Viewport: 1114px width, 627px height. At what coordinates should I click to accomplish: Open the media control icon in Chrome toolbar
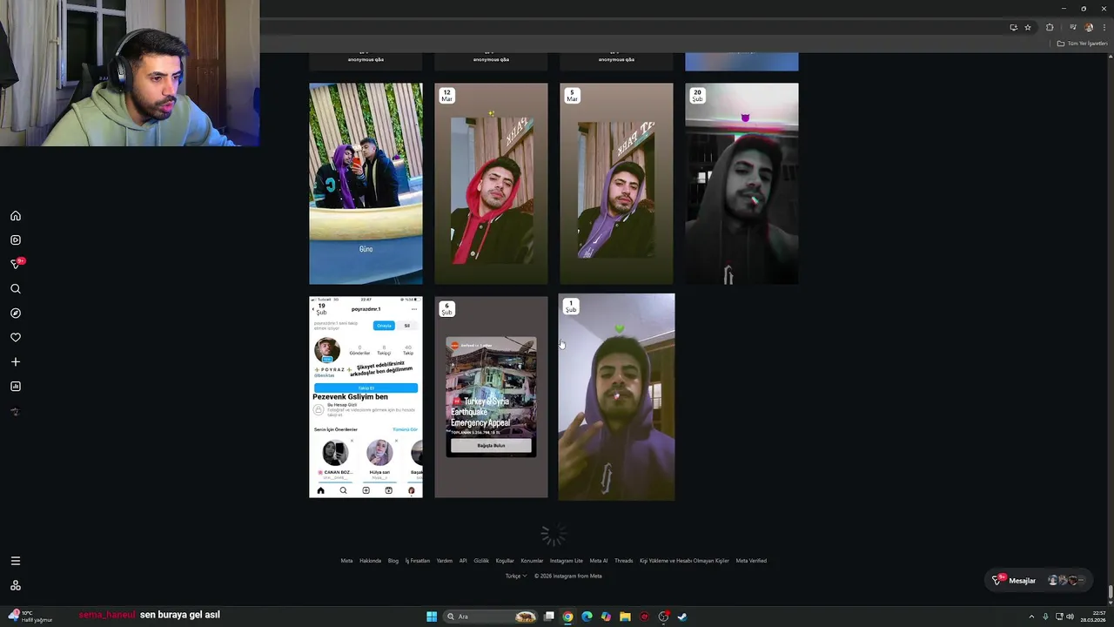[1073, 27]
